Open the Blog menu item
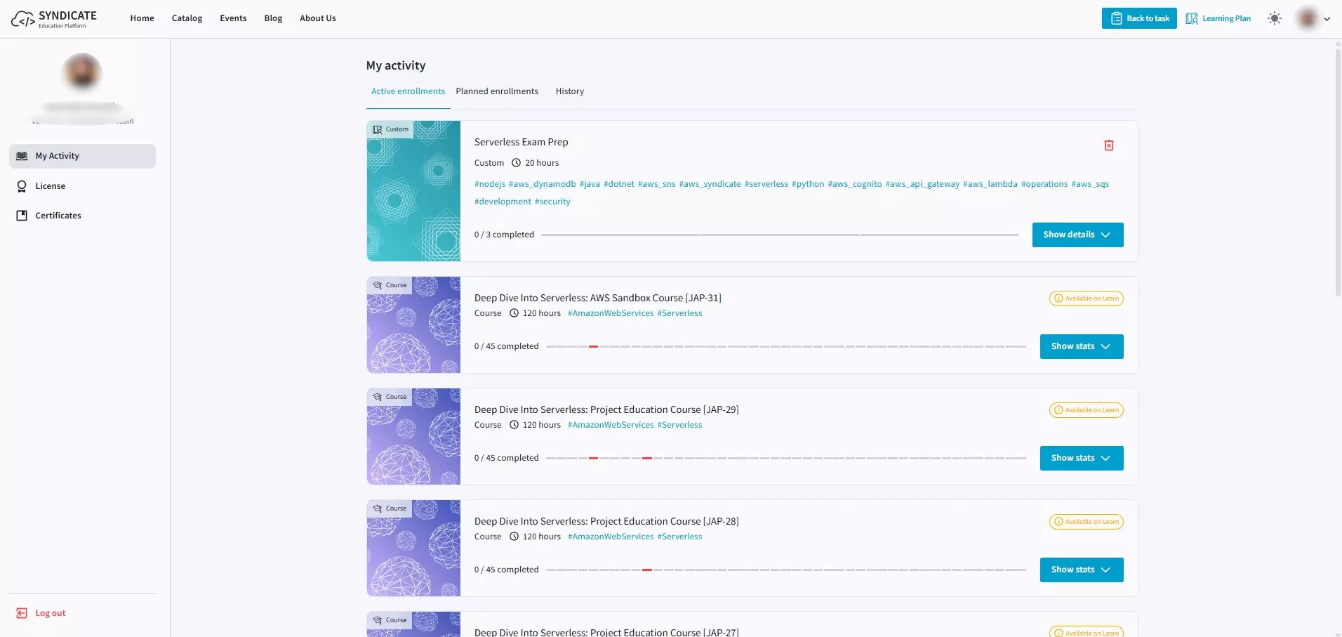 273,18
